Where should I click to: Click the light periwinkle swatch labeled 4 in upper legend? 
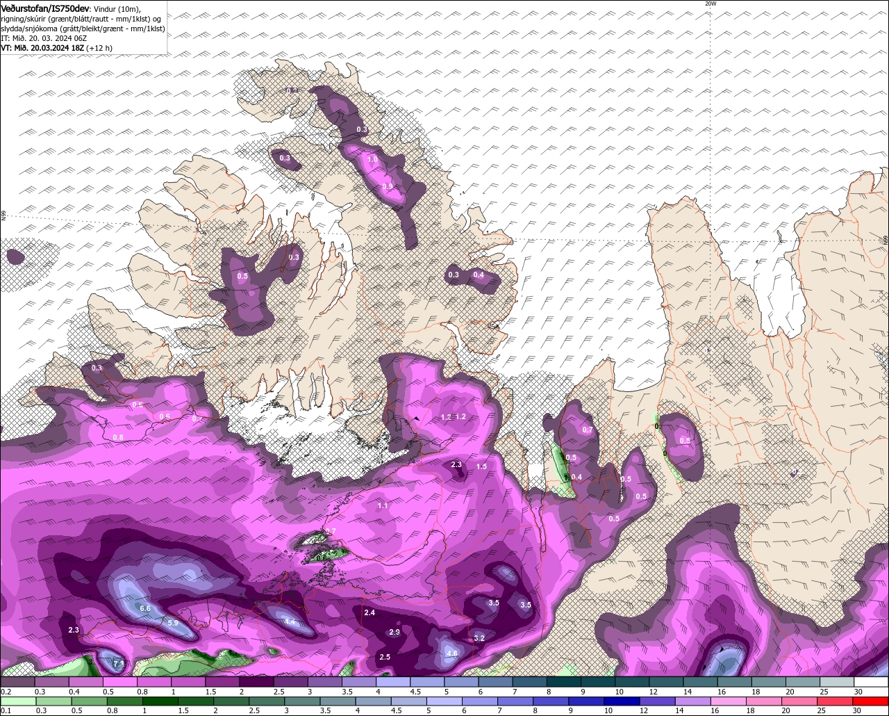click(393, 682)
